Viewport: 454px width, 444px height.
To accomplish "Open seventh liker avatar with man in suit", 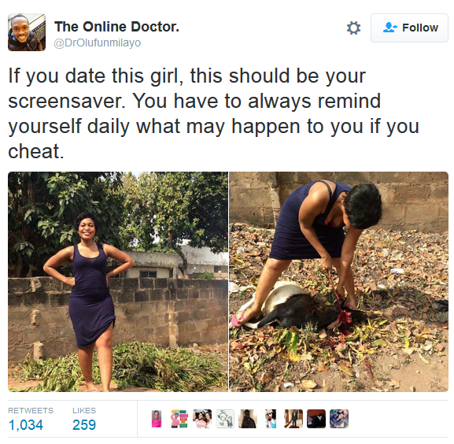I will click(x=293, y=419).
